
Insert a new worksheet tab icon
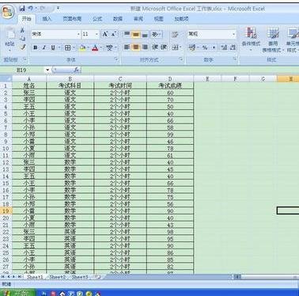98,277
